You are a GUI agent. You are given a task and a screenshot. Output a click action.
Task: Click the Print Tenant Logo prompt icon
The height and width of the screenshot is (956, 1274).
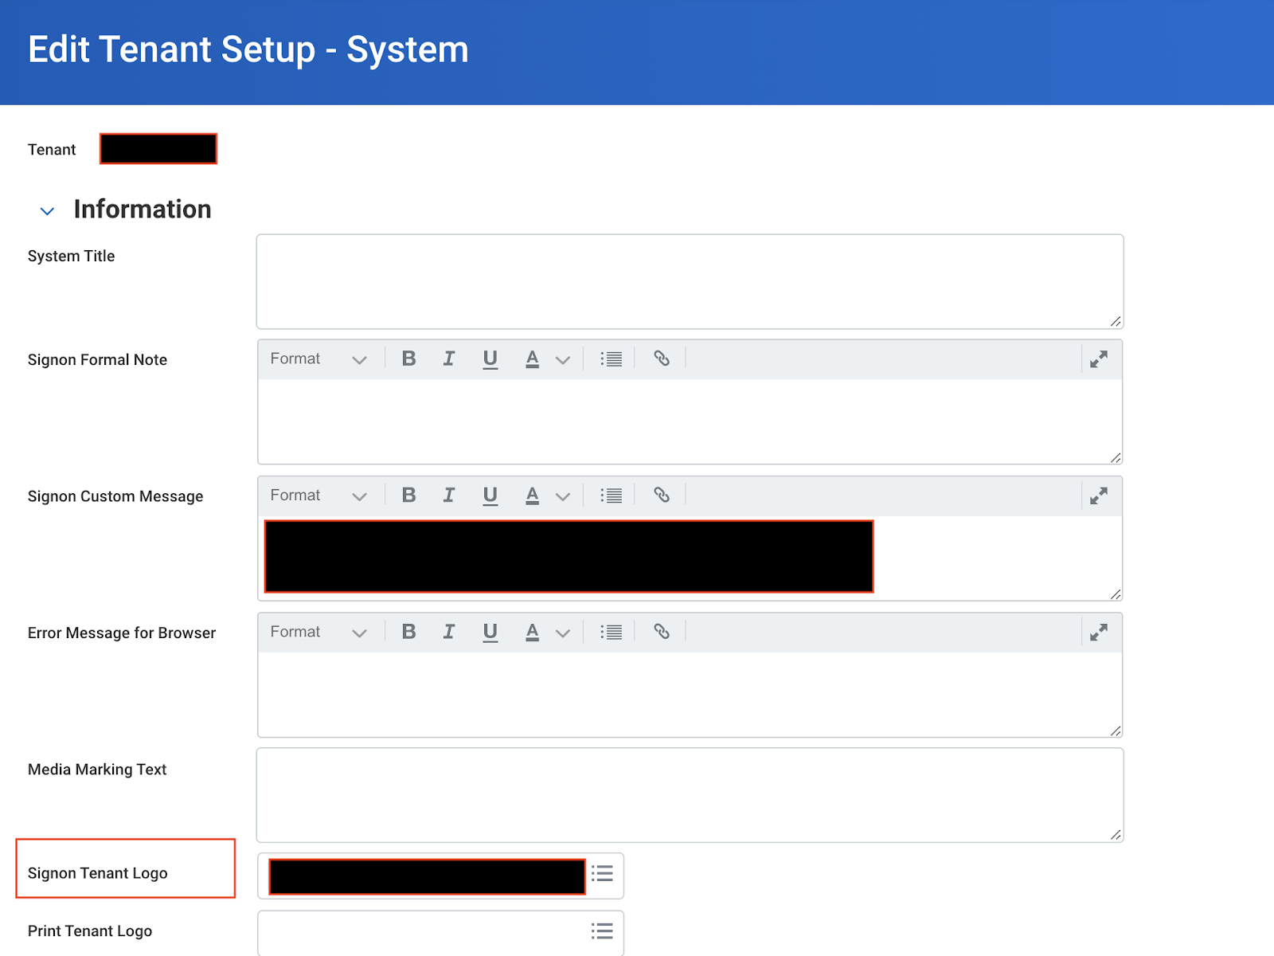pos(602,931)
